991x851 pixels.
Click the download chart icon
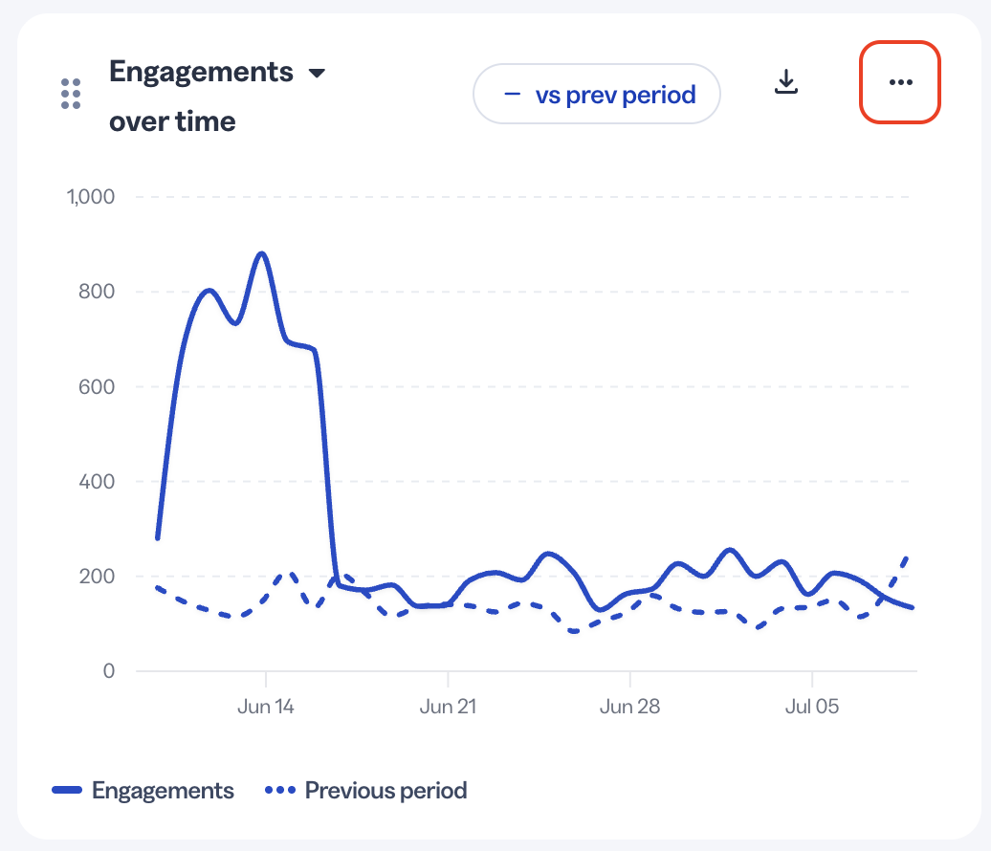pyautogui.click(x=786, y=82)
